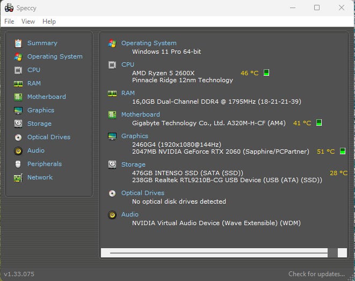Open the File menu
Screen dimensions: 355x281
(x=9, y=21)
